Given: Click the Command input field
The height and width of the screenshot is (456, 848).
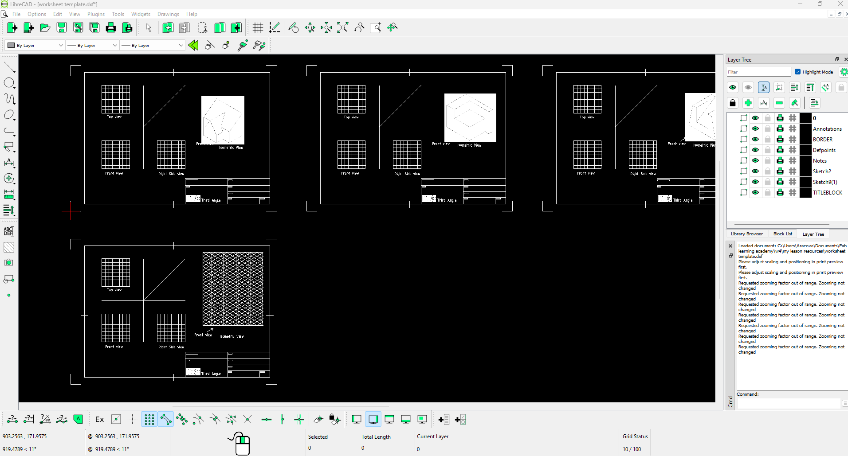Looking at the screenshot, I should tap(789, 403).
